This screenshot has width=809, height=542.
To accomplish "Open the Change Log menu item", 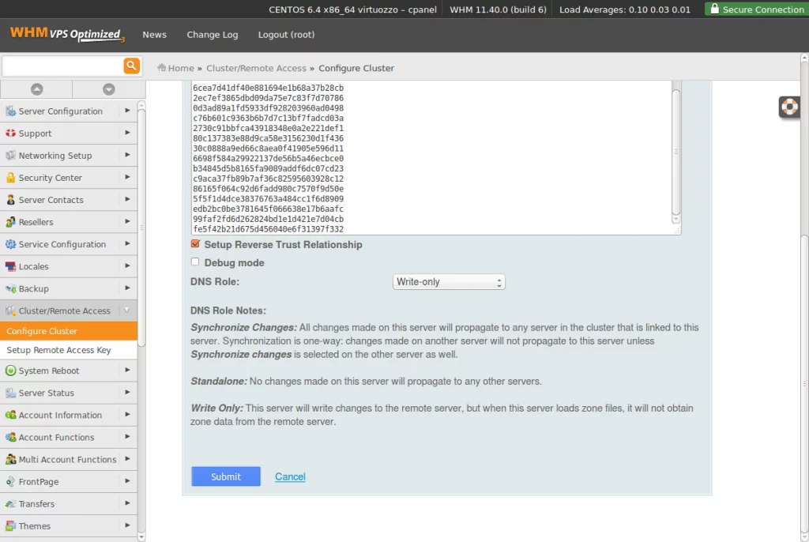I will (x=212, y=35).
